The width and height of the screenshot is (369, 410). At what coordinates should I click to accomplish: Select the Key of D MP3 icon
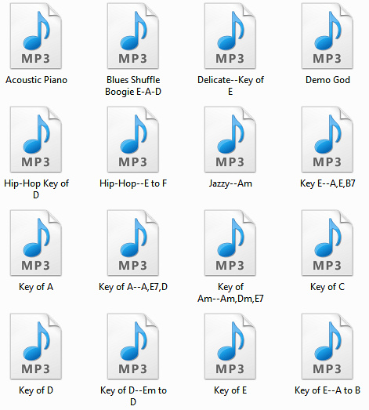point(36,347)
